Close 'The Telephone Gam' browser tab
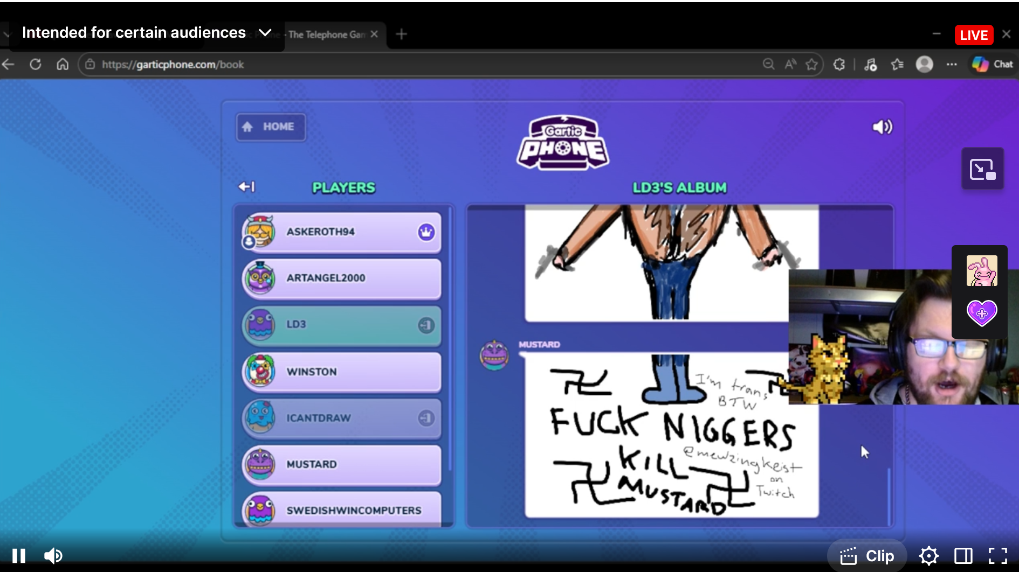Screen dimensions: 1019x572 click(374, 34)
